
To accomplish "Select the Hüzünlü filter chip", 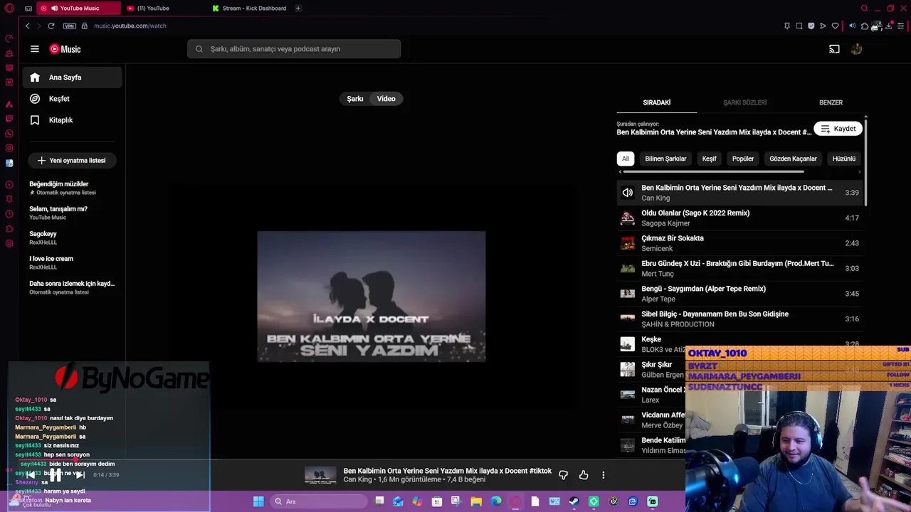I will 844,159.
